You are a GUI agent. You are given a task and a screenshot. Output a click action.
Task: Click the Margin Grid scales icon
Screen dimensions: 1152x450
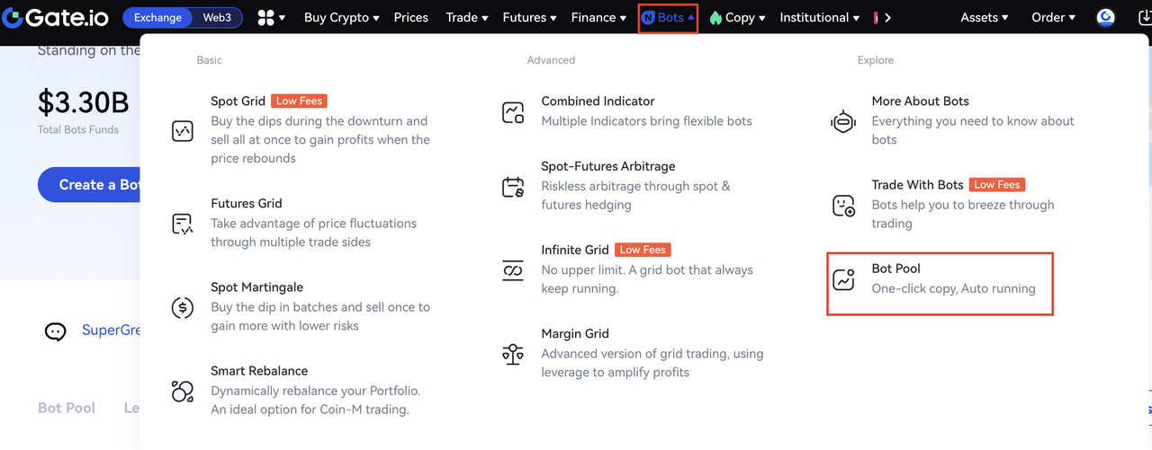(513, 354)
